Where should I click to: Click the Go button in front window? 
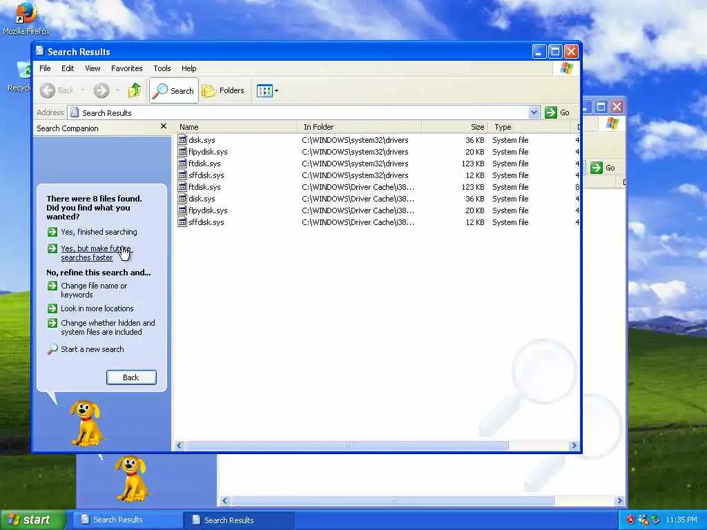click(x=557, y=112)
